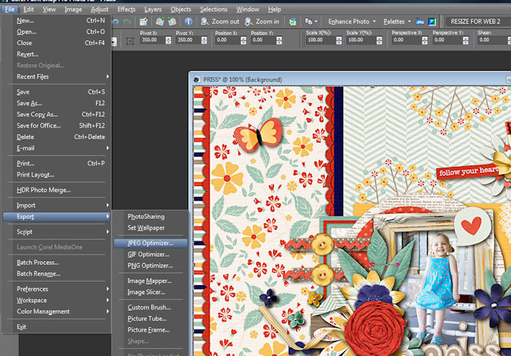Click the Zoom out magnifier button
The image size is (511, 356).
point(220,21)
